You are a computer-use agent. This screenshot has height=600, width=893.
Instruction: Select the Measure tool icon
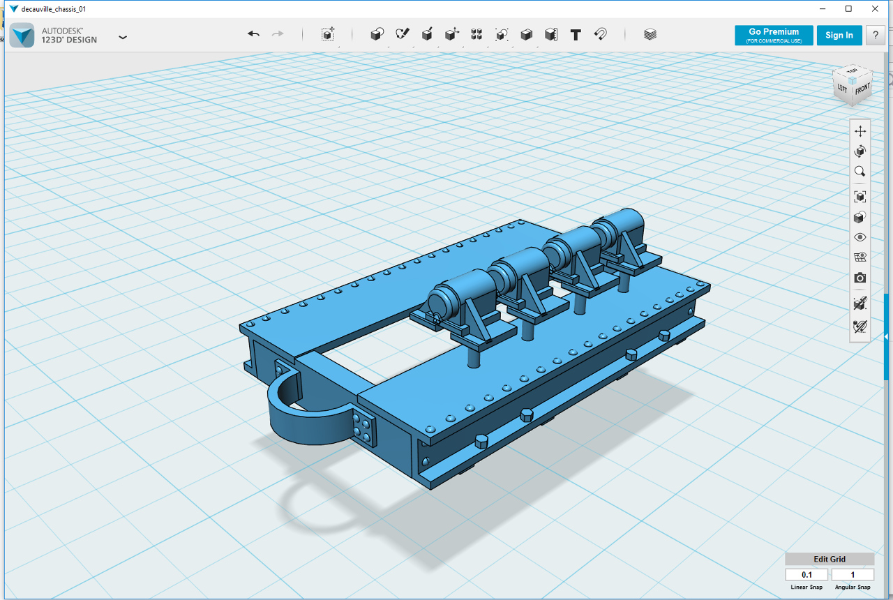(550, 34)
